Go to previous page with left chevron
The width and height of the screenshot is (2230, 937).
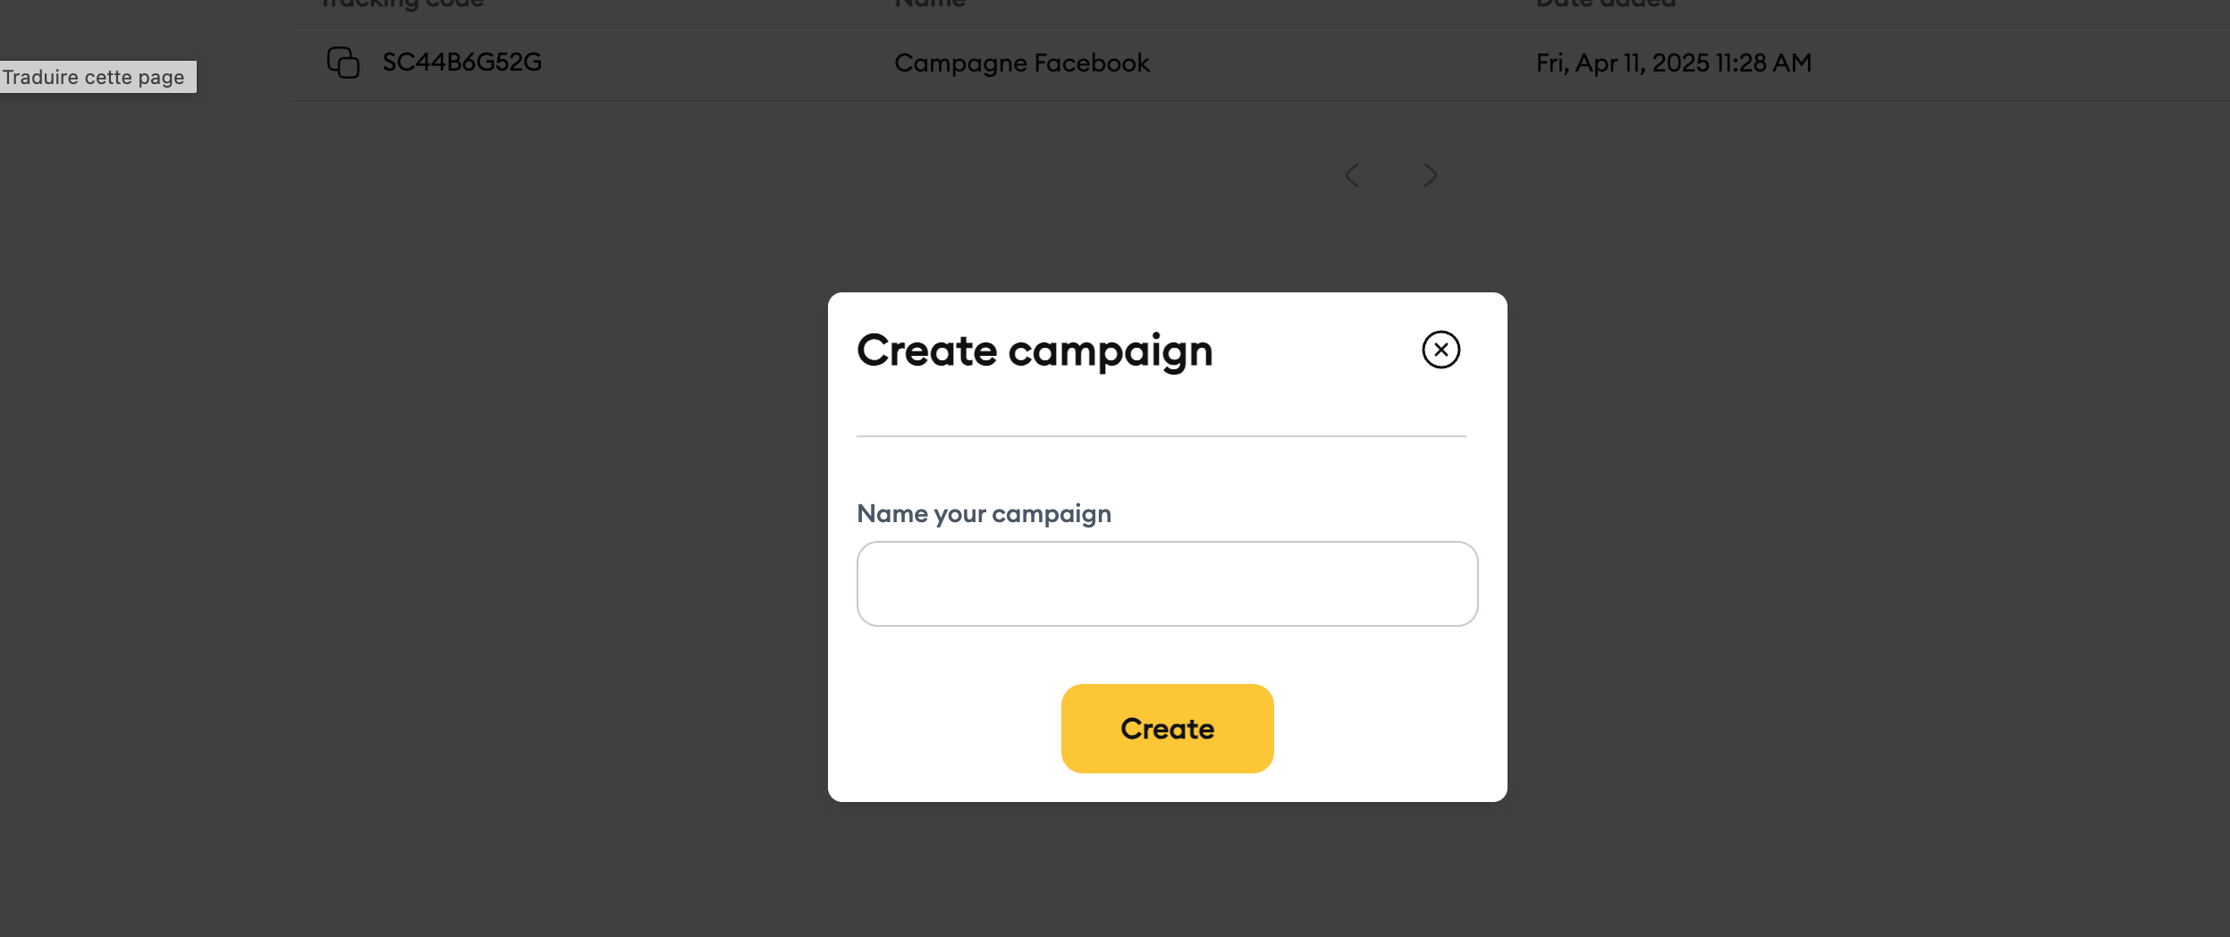point(1352,175)
